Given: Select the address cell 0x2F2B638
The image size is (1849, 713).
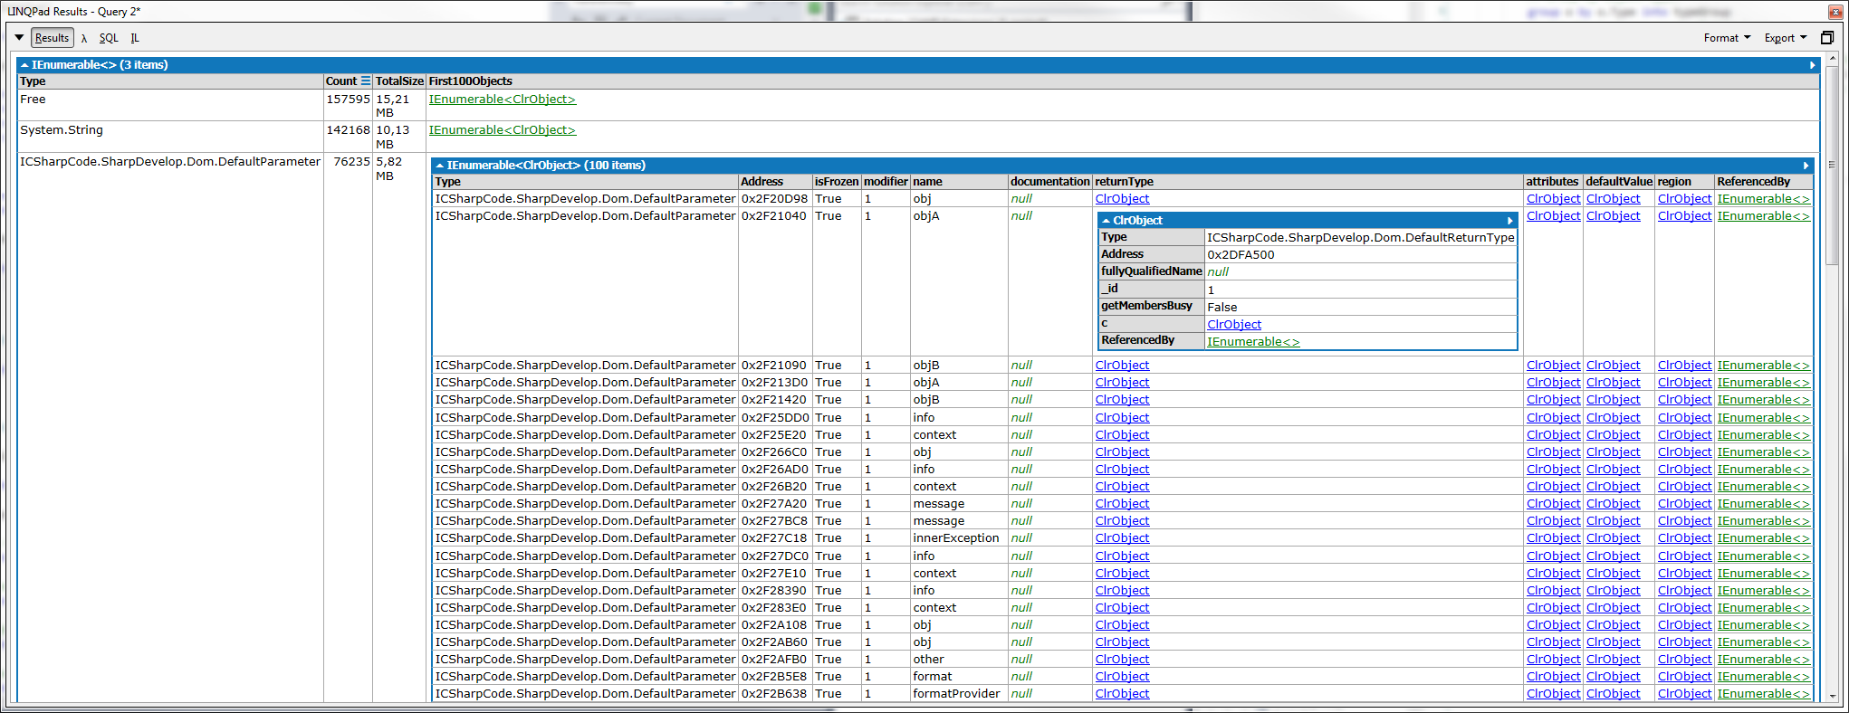Looking at the screenshot, I should tap(774, 694).
